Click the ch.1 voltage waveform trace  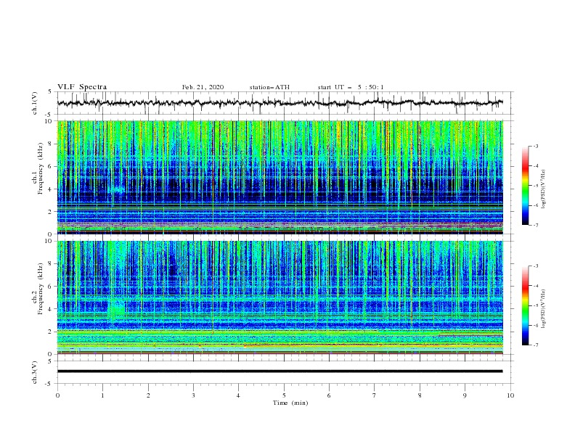(x=280, y=103)
